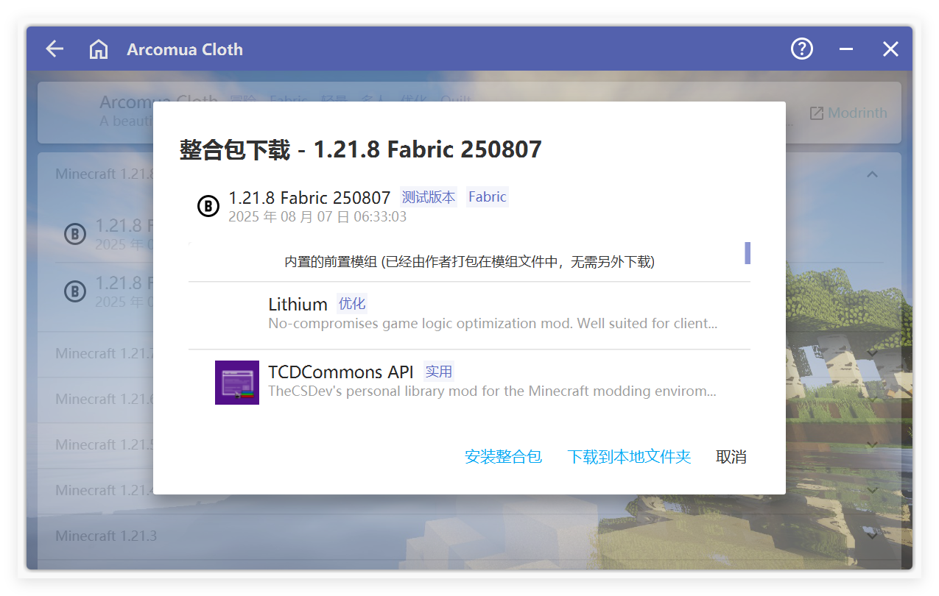939x596 pixels.
Task: Click the dialog heading 整合包下载
Action: (235, 149)
